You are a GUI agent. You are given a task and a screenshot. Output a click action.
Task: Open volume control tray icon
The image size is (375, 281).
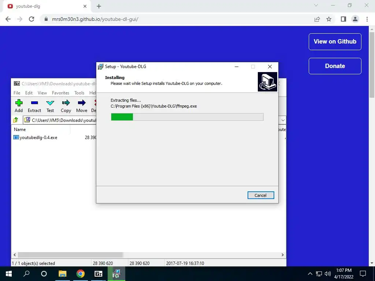click(x=328, y=274)
